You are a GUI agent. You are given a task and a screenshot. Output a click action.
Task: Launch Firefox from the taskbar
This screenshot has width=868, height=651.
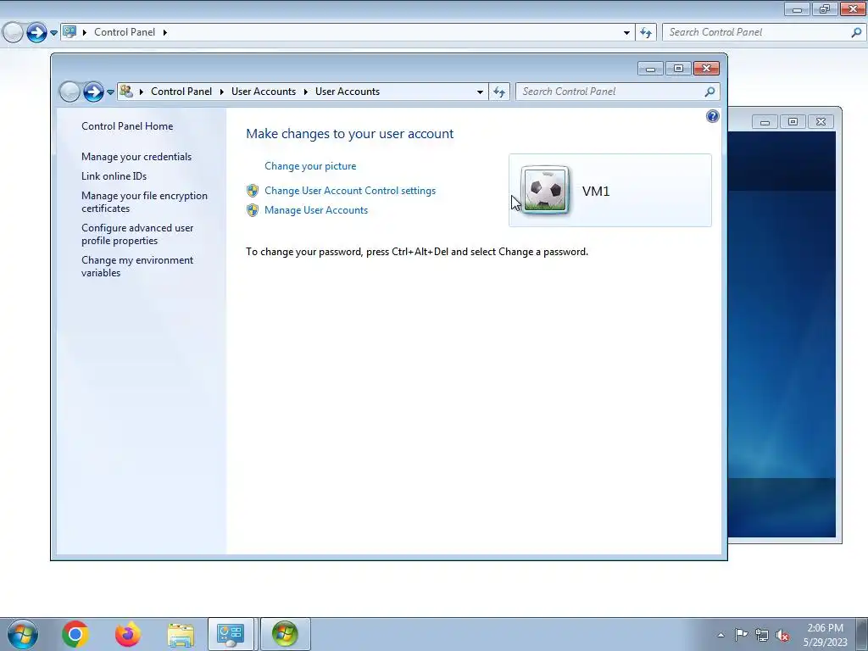pos(128,634)
